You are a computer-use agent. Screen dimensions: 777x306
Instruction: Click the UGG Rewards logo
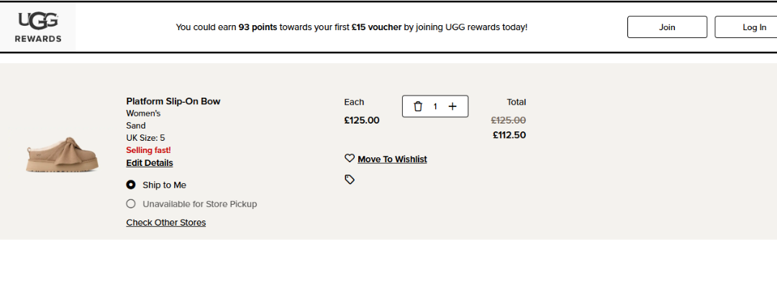38,27
